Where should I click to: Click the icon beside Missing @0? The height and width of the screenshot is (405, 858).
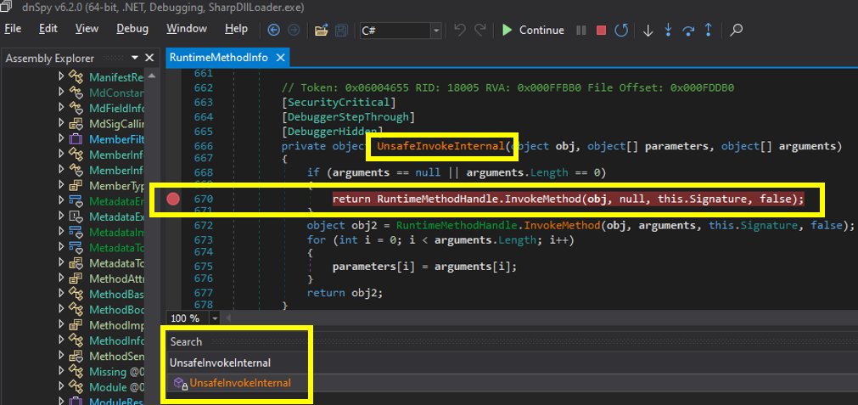tap(76, 372)
